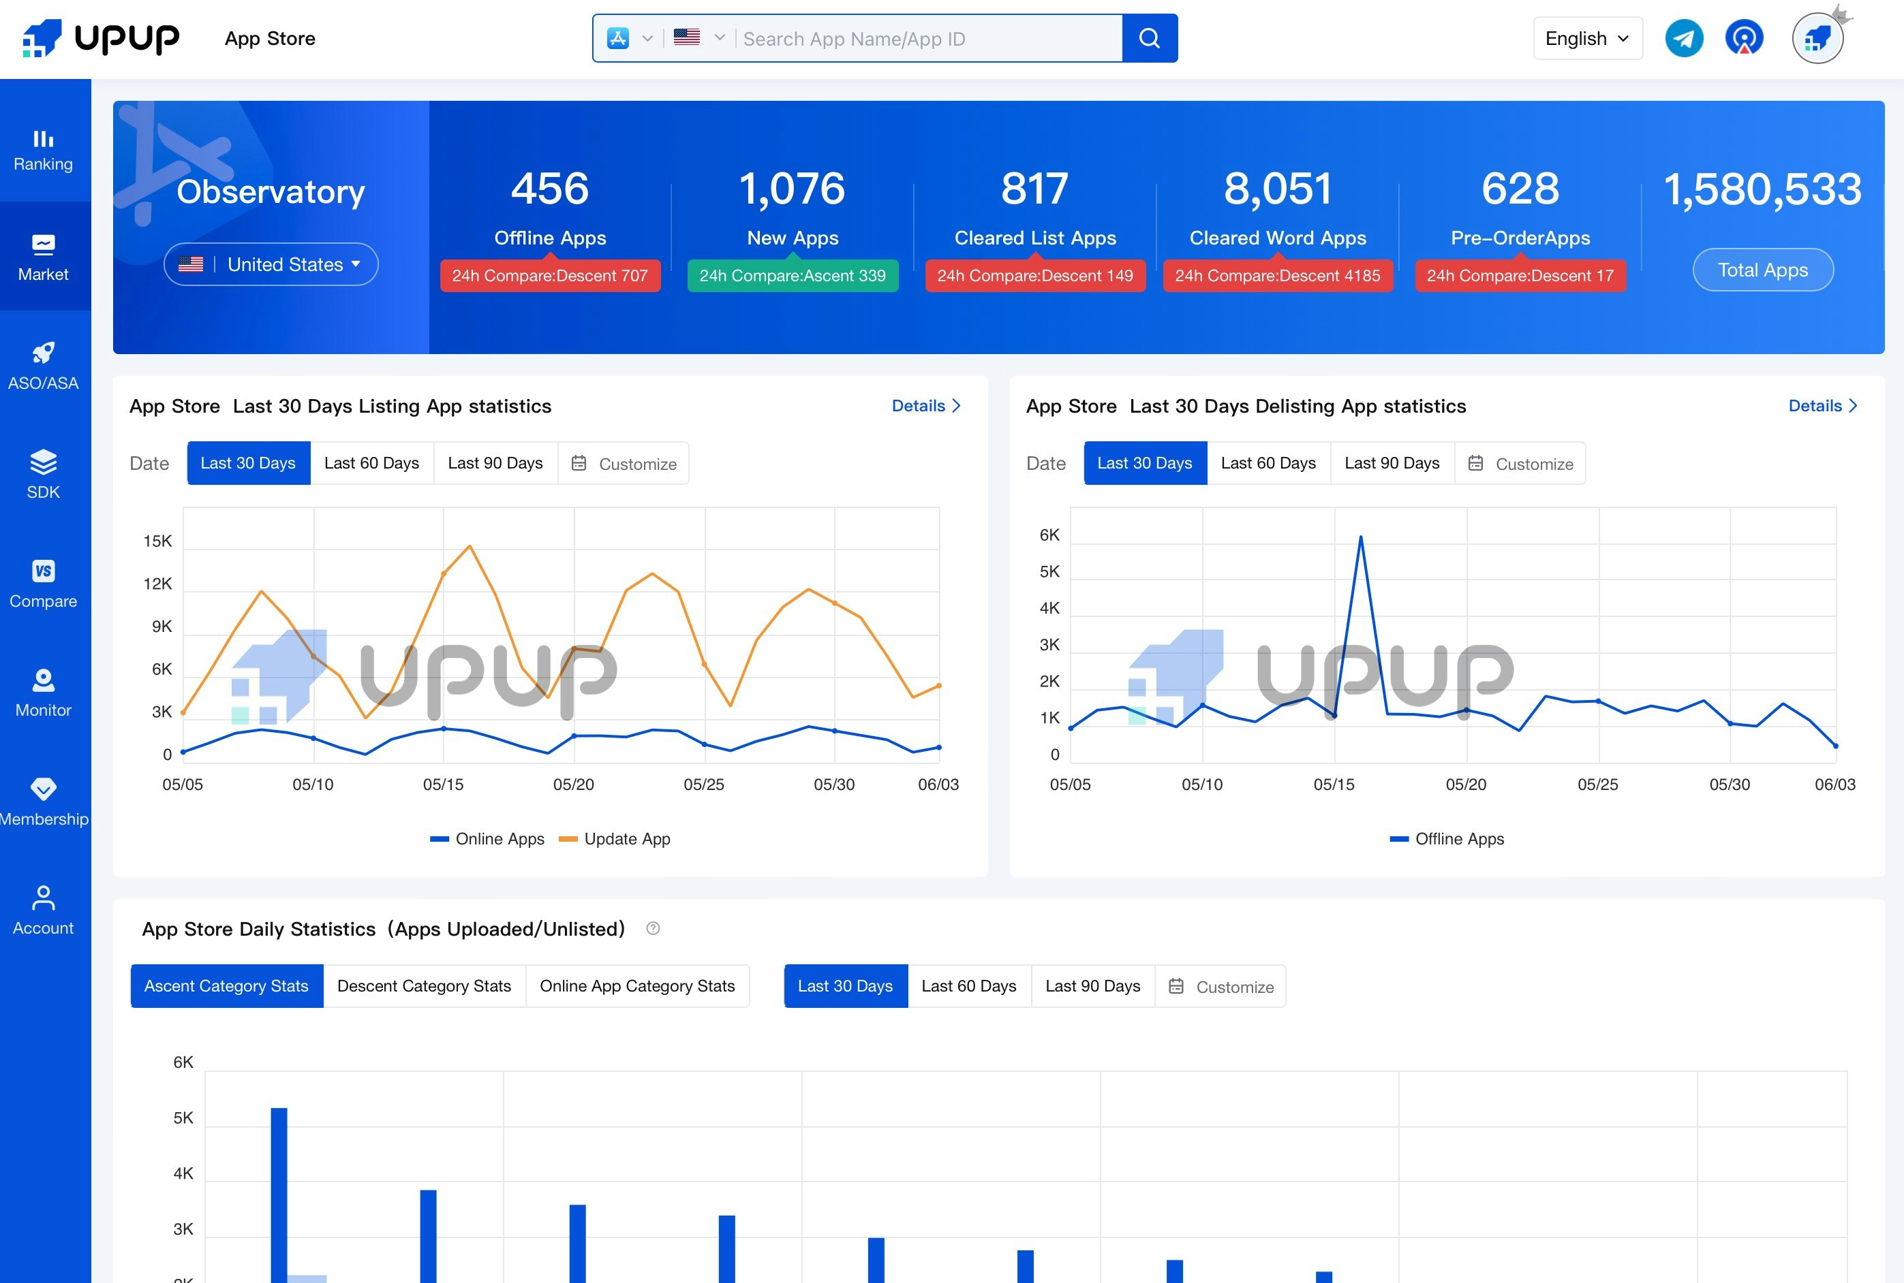The width and height of the screenshot is (1904, 1283).
Task: Click the 24h Compare:Descent 149 badge
Action: coord(1036,276)
